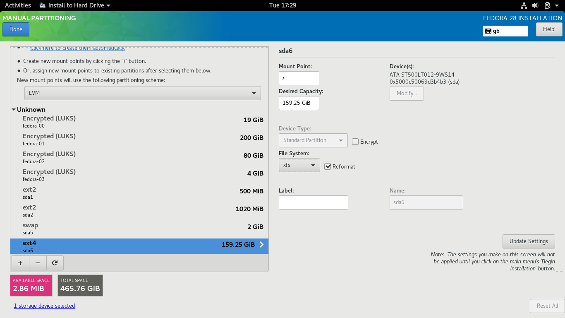The width and height of the screenshot is (565, 318).
Task: Open the xfs File System dropdown
Action: [x=299, y=165]
